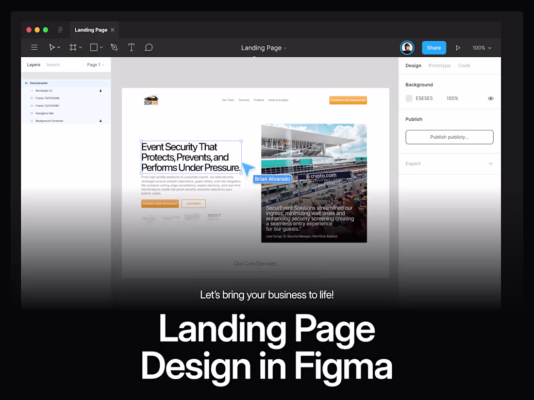This screenshot has height=400, width=534.
Task: Select the Rectangle shape tool
Action: tap(93, 47)
